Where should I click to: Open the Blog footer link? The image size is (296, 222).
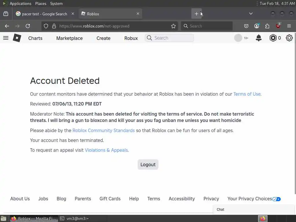tap(61, 199)
